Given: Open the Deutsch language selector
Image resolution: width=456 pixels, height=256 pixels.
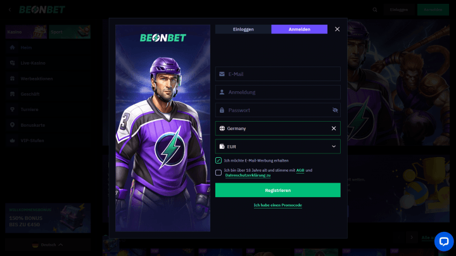Looking at the screenshot, I should click(x=47, y=245).
